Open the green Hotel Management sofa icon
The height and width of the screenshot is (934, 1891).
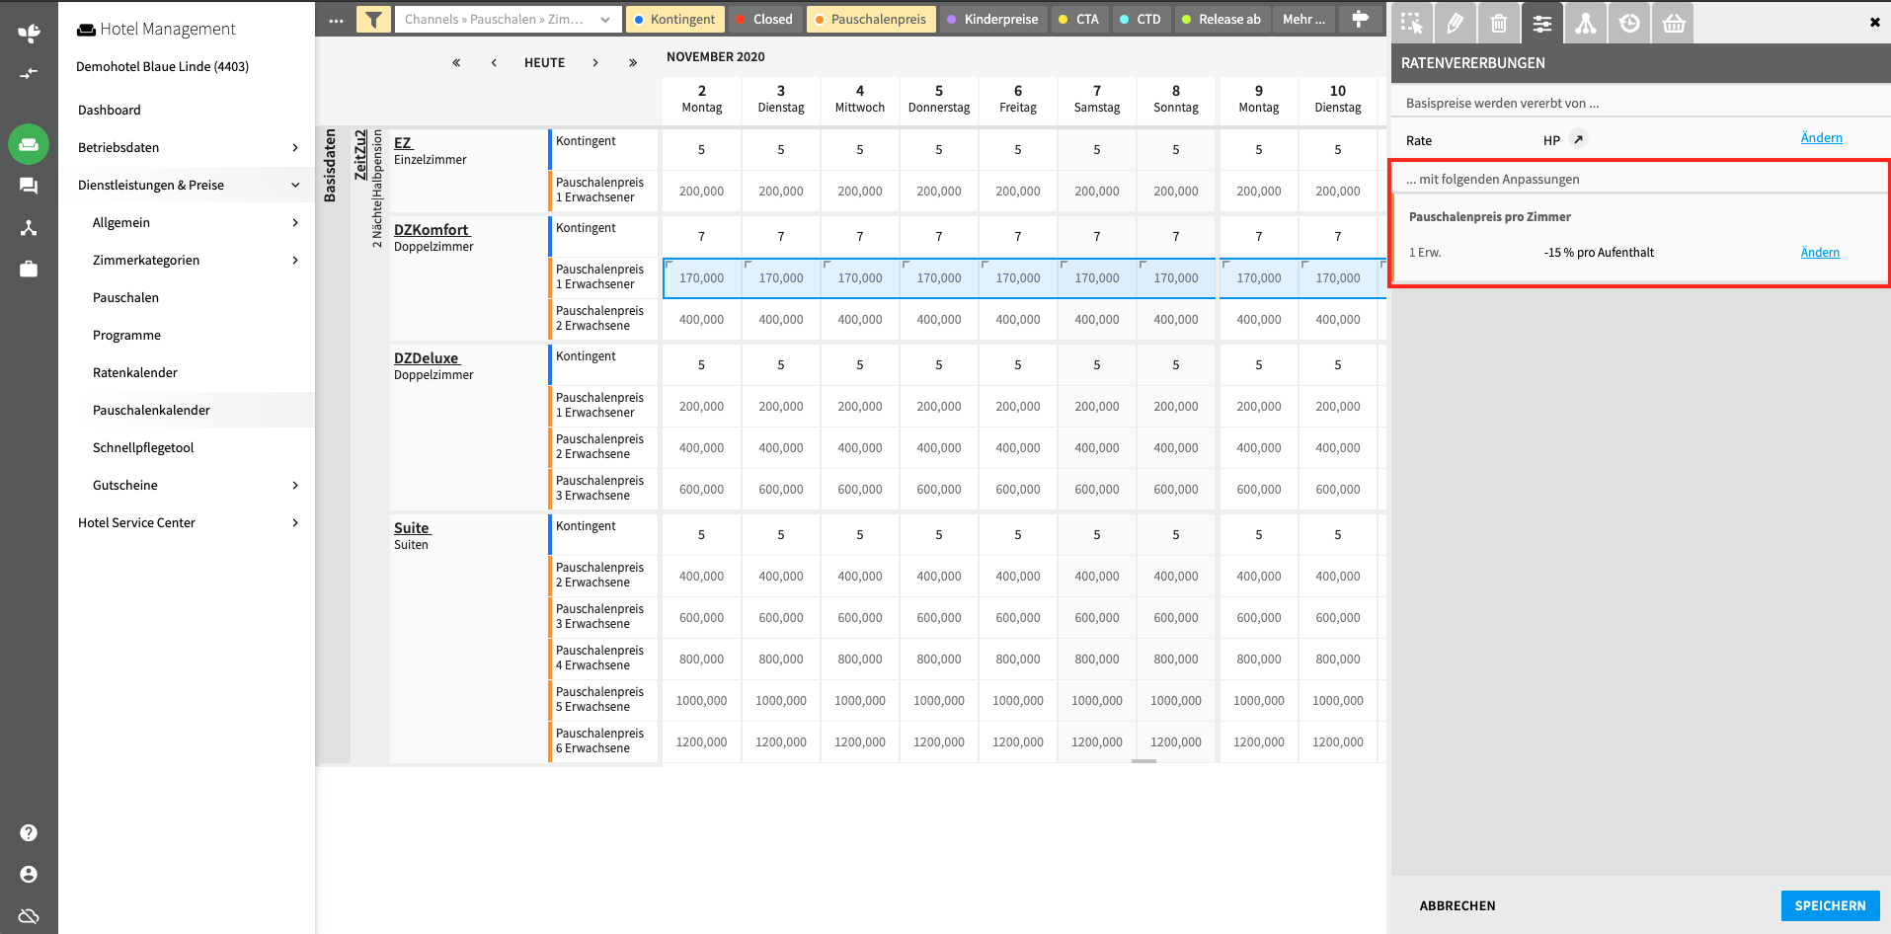point(29,144)
